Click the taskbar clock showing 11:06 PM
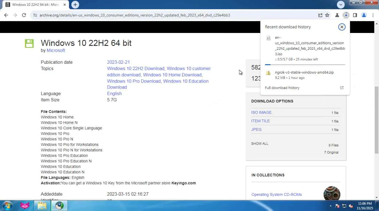 [365, 206]
